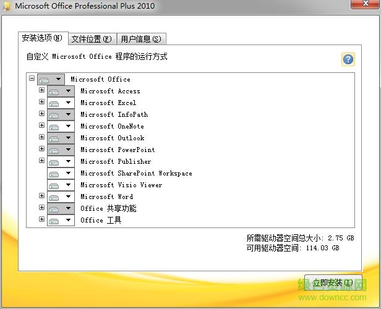381x309 pixels.
Task: Open install options drive icon for Microsoft Outlook
Action: coord(61,138)
